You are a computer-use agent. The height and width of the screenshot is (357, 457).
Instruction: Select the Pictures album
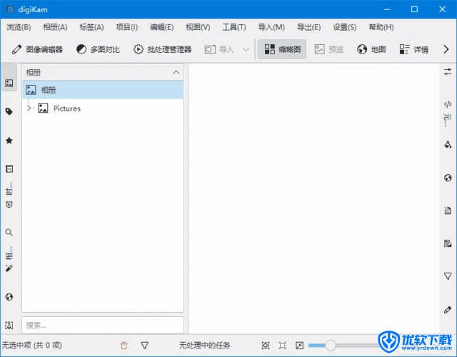point(66,109)
